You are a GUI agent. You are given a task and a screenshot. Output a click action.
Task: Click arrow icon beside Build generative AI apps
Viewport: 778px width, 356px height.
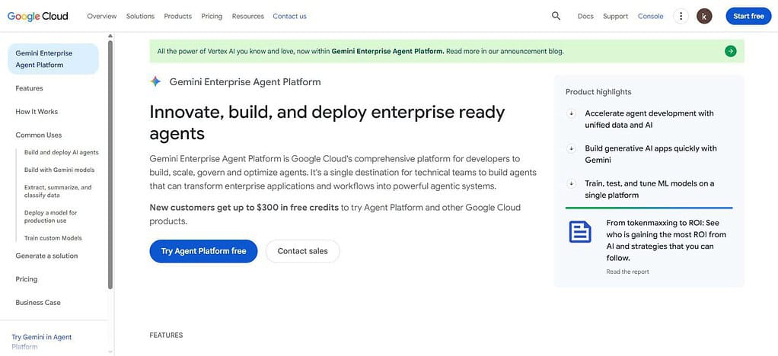[572, 148]
